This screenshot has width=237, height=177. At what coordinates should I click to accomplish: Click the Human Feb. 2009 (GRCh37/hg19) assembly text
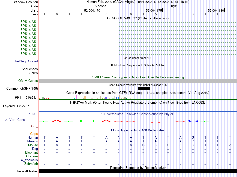pyautogui.click(x=111, y=2)
